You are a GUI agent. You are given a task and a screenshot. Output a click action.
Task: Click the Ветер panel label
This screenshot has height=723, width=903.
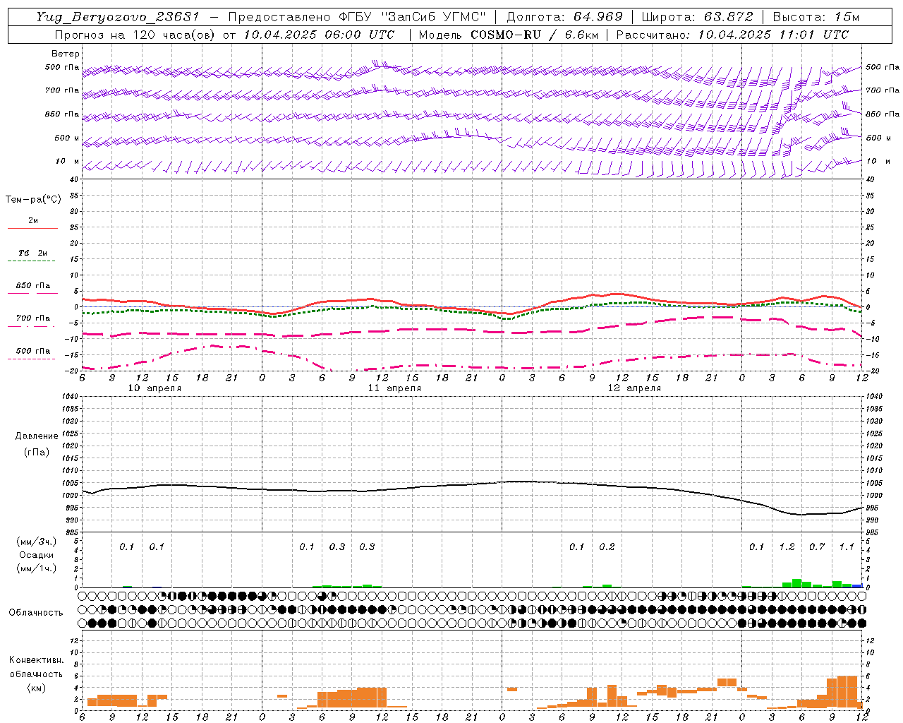pyautogui.click(x=65, y=54)
